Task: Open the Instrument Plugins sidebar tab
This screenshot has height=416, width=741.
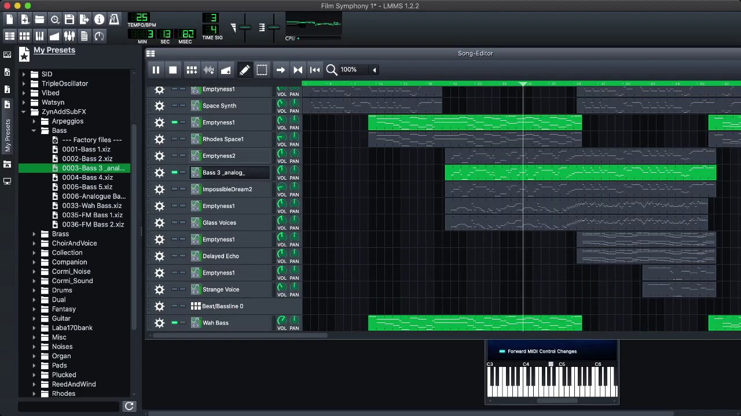Action: [x=7, y=55]
